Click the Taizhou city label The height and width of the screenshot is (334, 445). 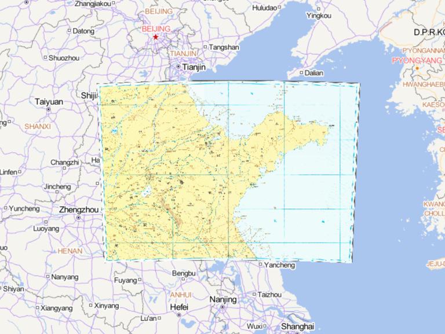(x=269, y=295)
